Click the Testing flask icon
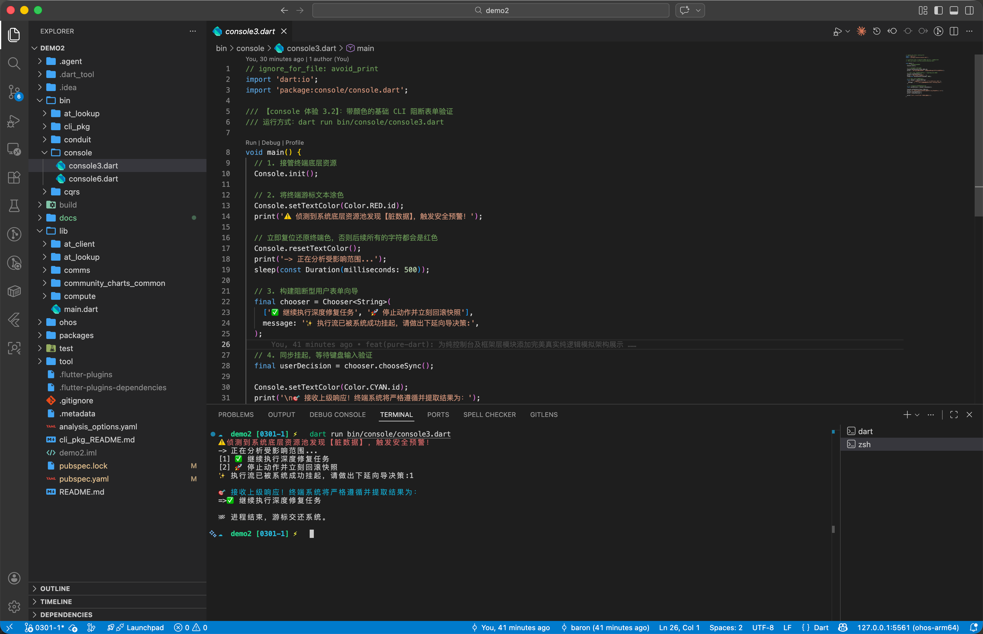983x634 pixels. (x=14, y=206)
